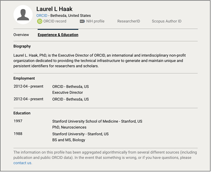
Task: Open the Scopus Author ID link
Action: pyautogui.click(x=167, y=21)
